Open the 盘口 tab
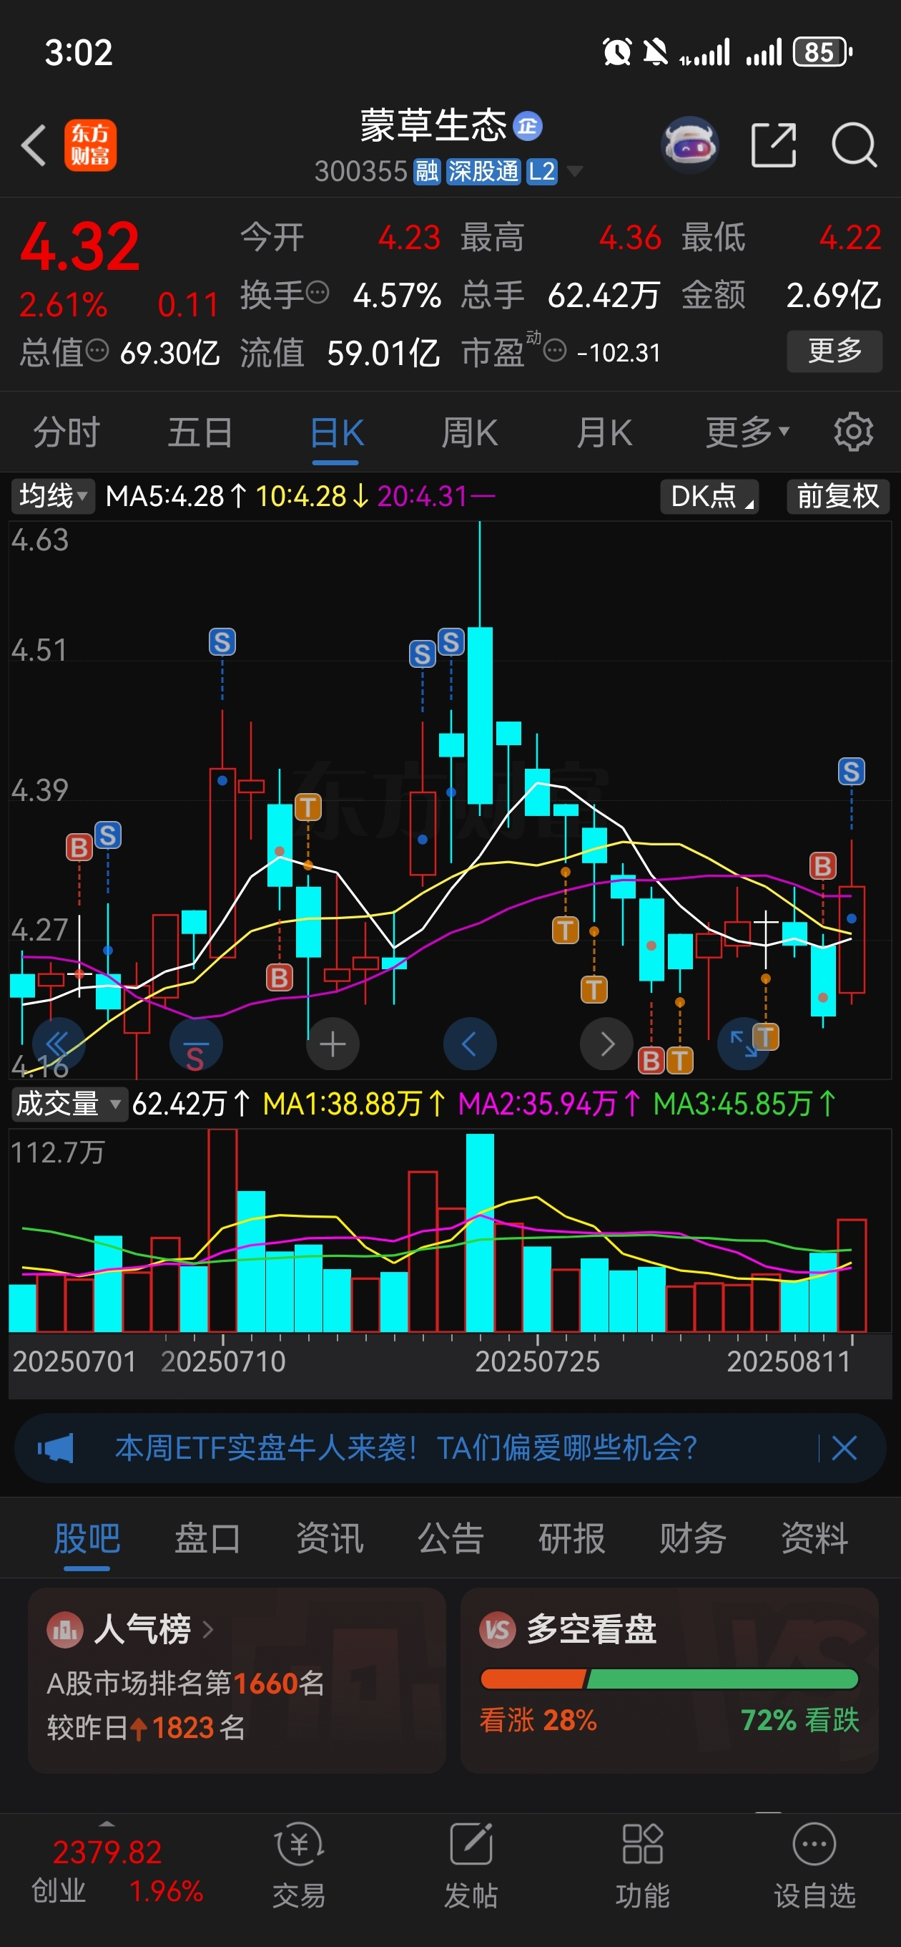 coord(207,1538)
